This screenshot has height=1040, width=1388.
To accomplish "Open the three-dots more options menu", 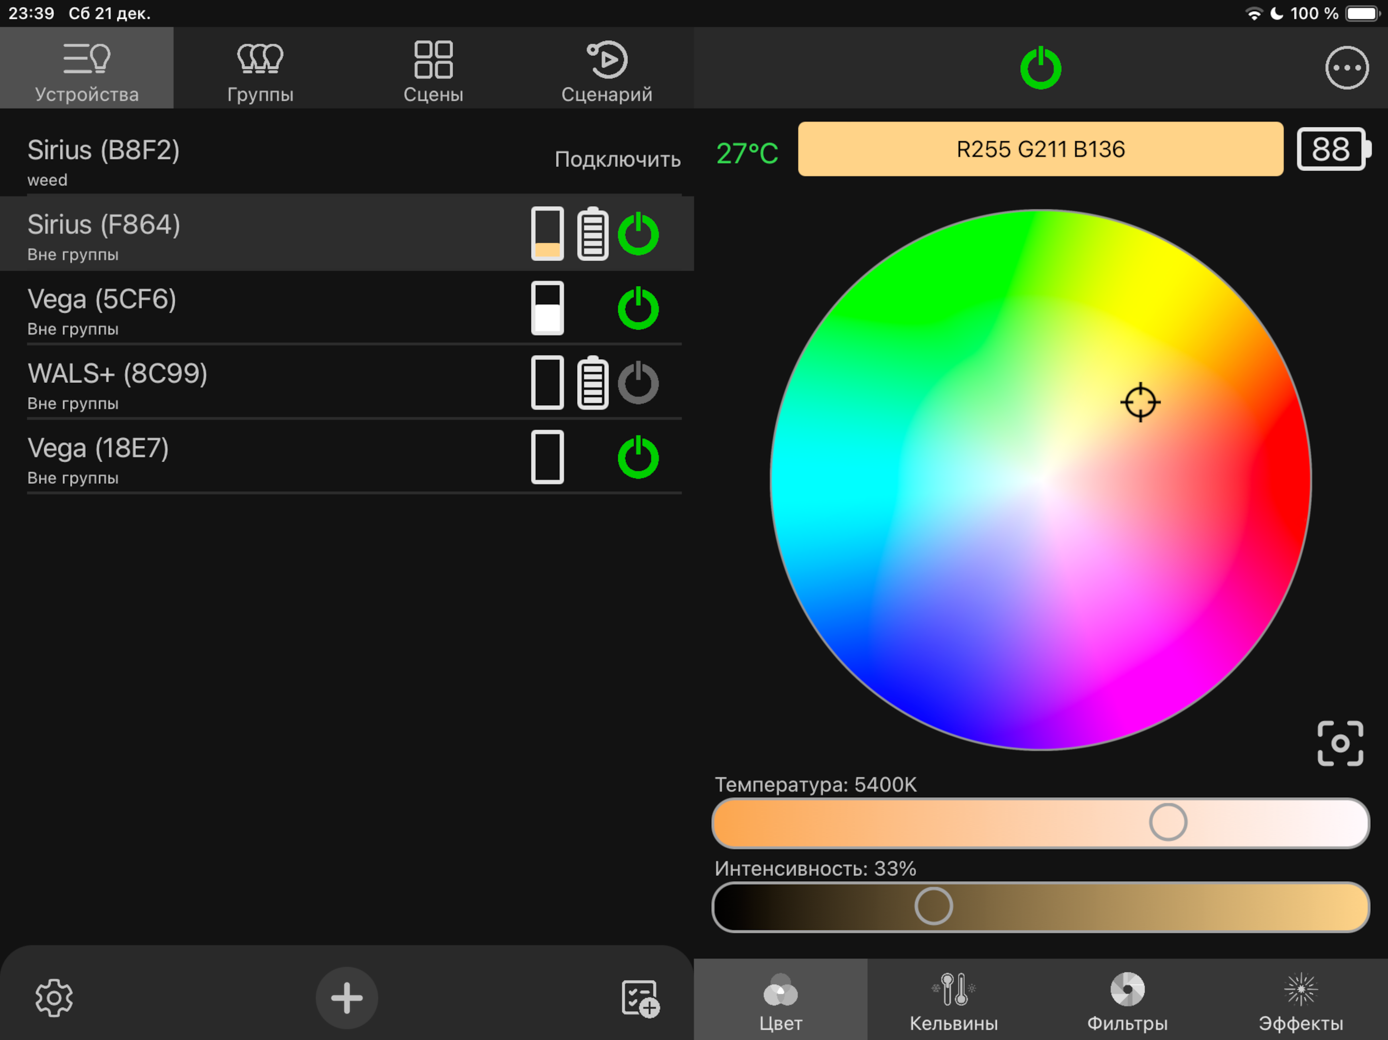I will (x=1346, y=68).
